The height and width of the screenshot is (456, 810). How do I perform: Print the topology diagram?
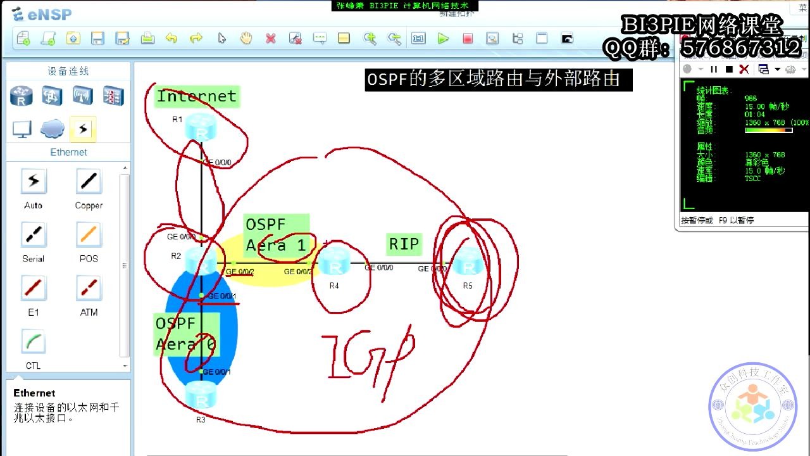click(147, 39)
